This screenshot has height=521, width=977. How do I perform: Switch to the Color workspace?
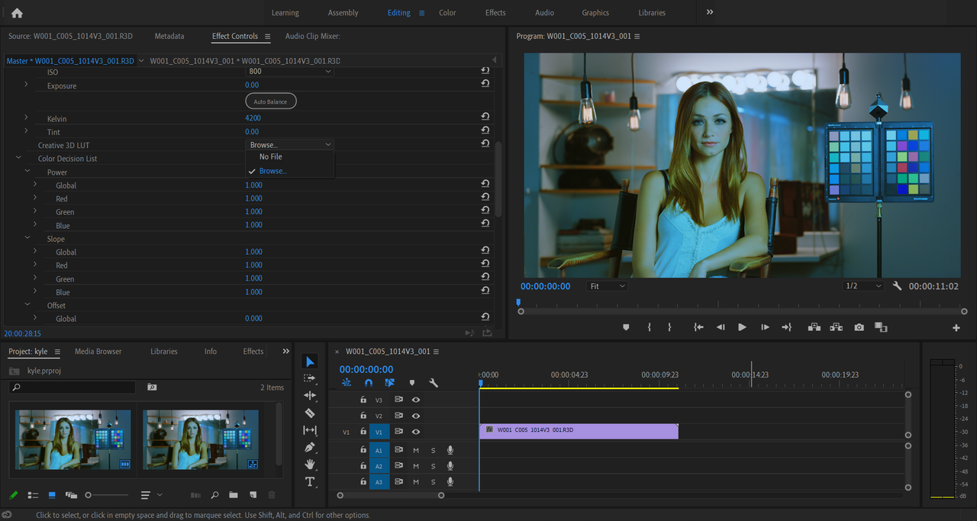tap(447, 13)
